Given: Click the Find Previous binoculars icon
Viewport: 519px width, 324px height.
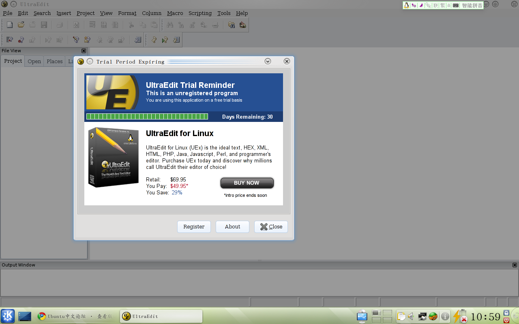Looking at the screenshot, I should coord(181,25).
